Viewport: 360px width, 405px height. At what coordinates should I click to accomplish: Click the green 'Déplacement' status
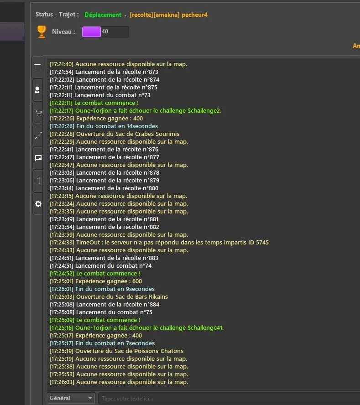103,15
